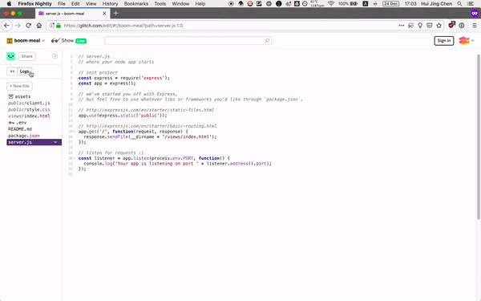Fold the app.get function at line 15
481x301 pixels.
(x=74, y=132)
